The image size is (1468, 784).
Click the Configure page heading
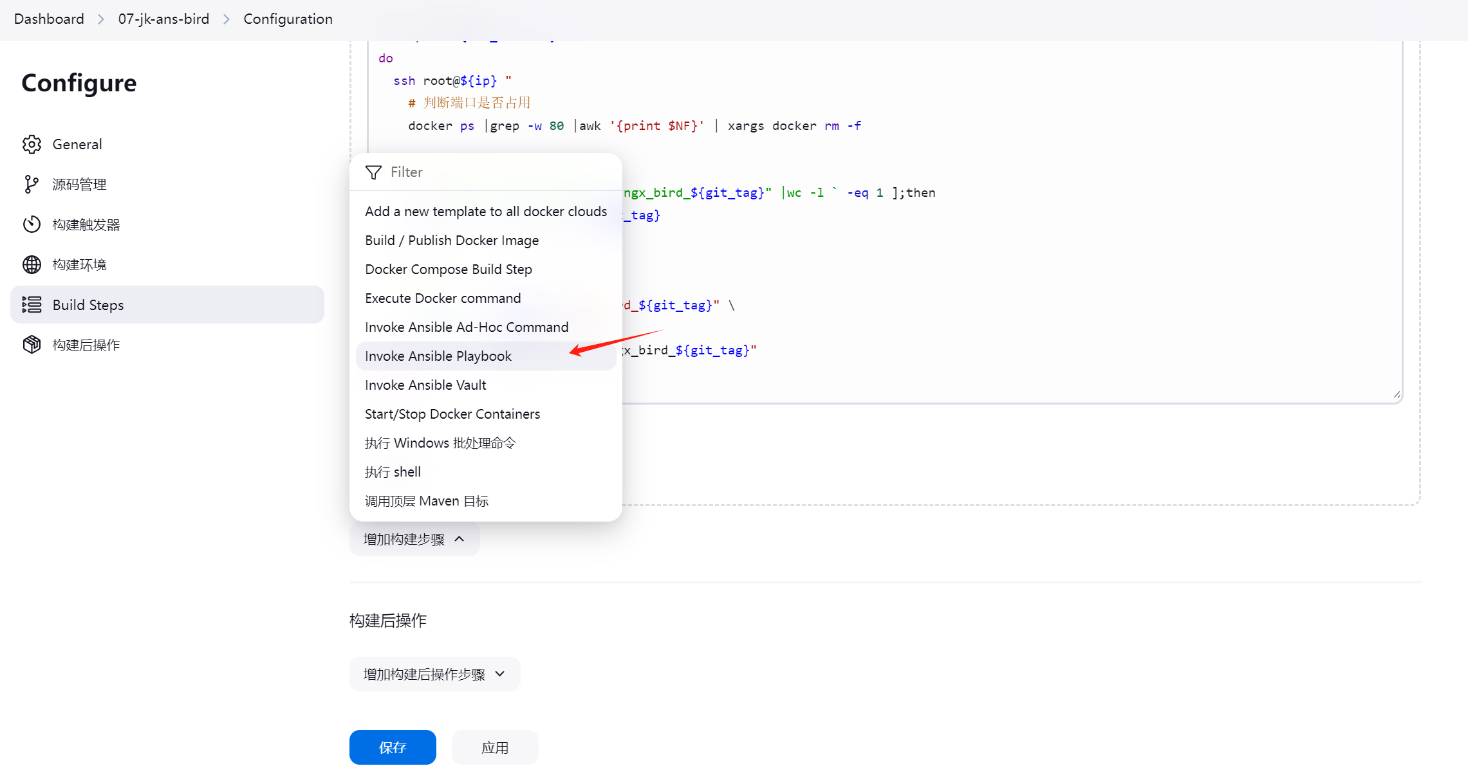79,83
